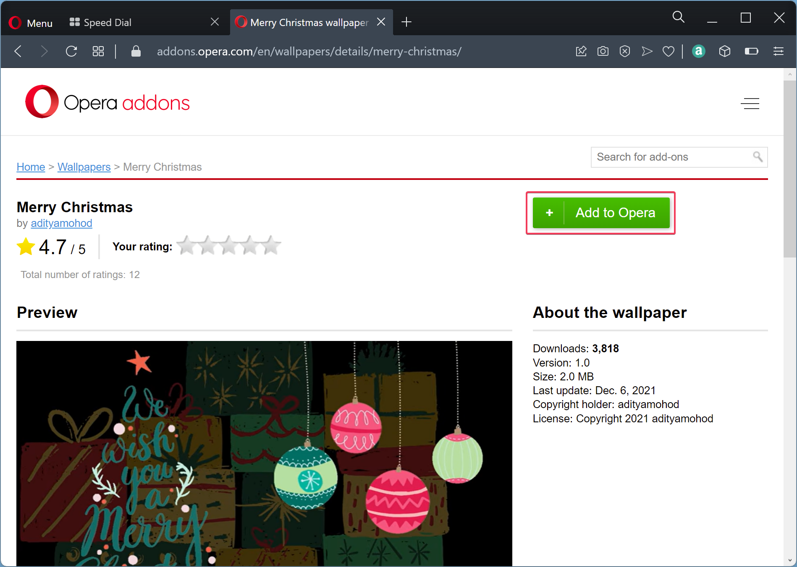
Task: Click the 'License: Copyright 2021 adityamohod' text
Action: 623,419
